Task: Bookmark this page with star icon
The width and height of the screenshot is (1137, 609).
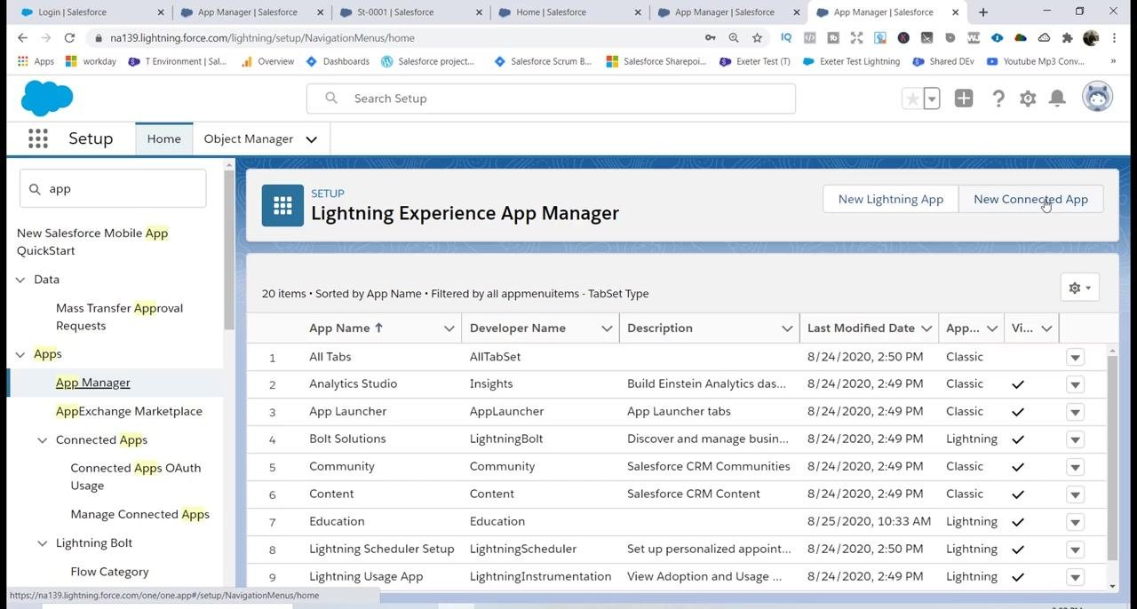Action: tap(757, 38)
